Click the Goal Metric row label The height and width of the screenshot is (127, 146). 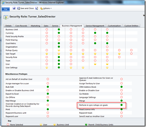(11, 43)
